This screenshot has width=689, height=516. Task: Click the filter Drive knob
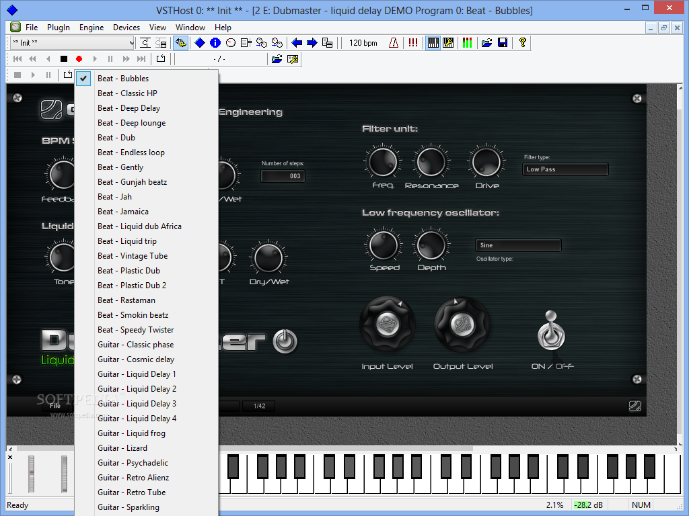click(x=486, y=162)
